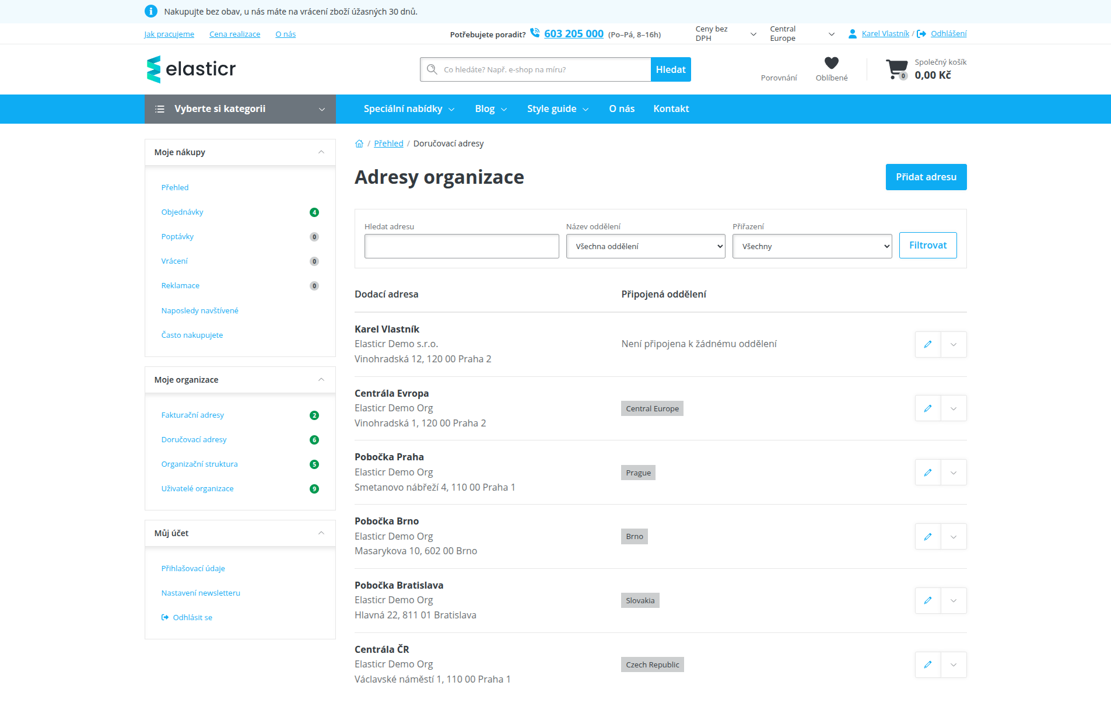Click the Prague department tag
Viewport: 1111px width, 724px height.
click(638, 473)
